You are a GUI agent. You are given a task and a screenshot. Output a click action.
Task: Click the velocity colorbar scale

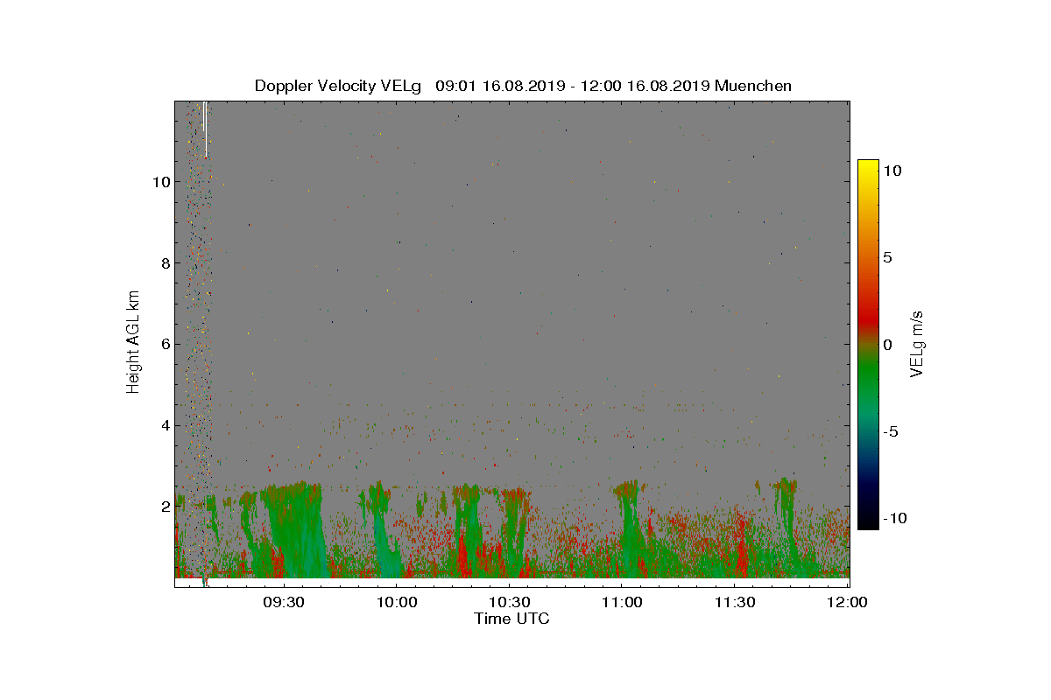tap(868, 345)
